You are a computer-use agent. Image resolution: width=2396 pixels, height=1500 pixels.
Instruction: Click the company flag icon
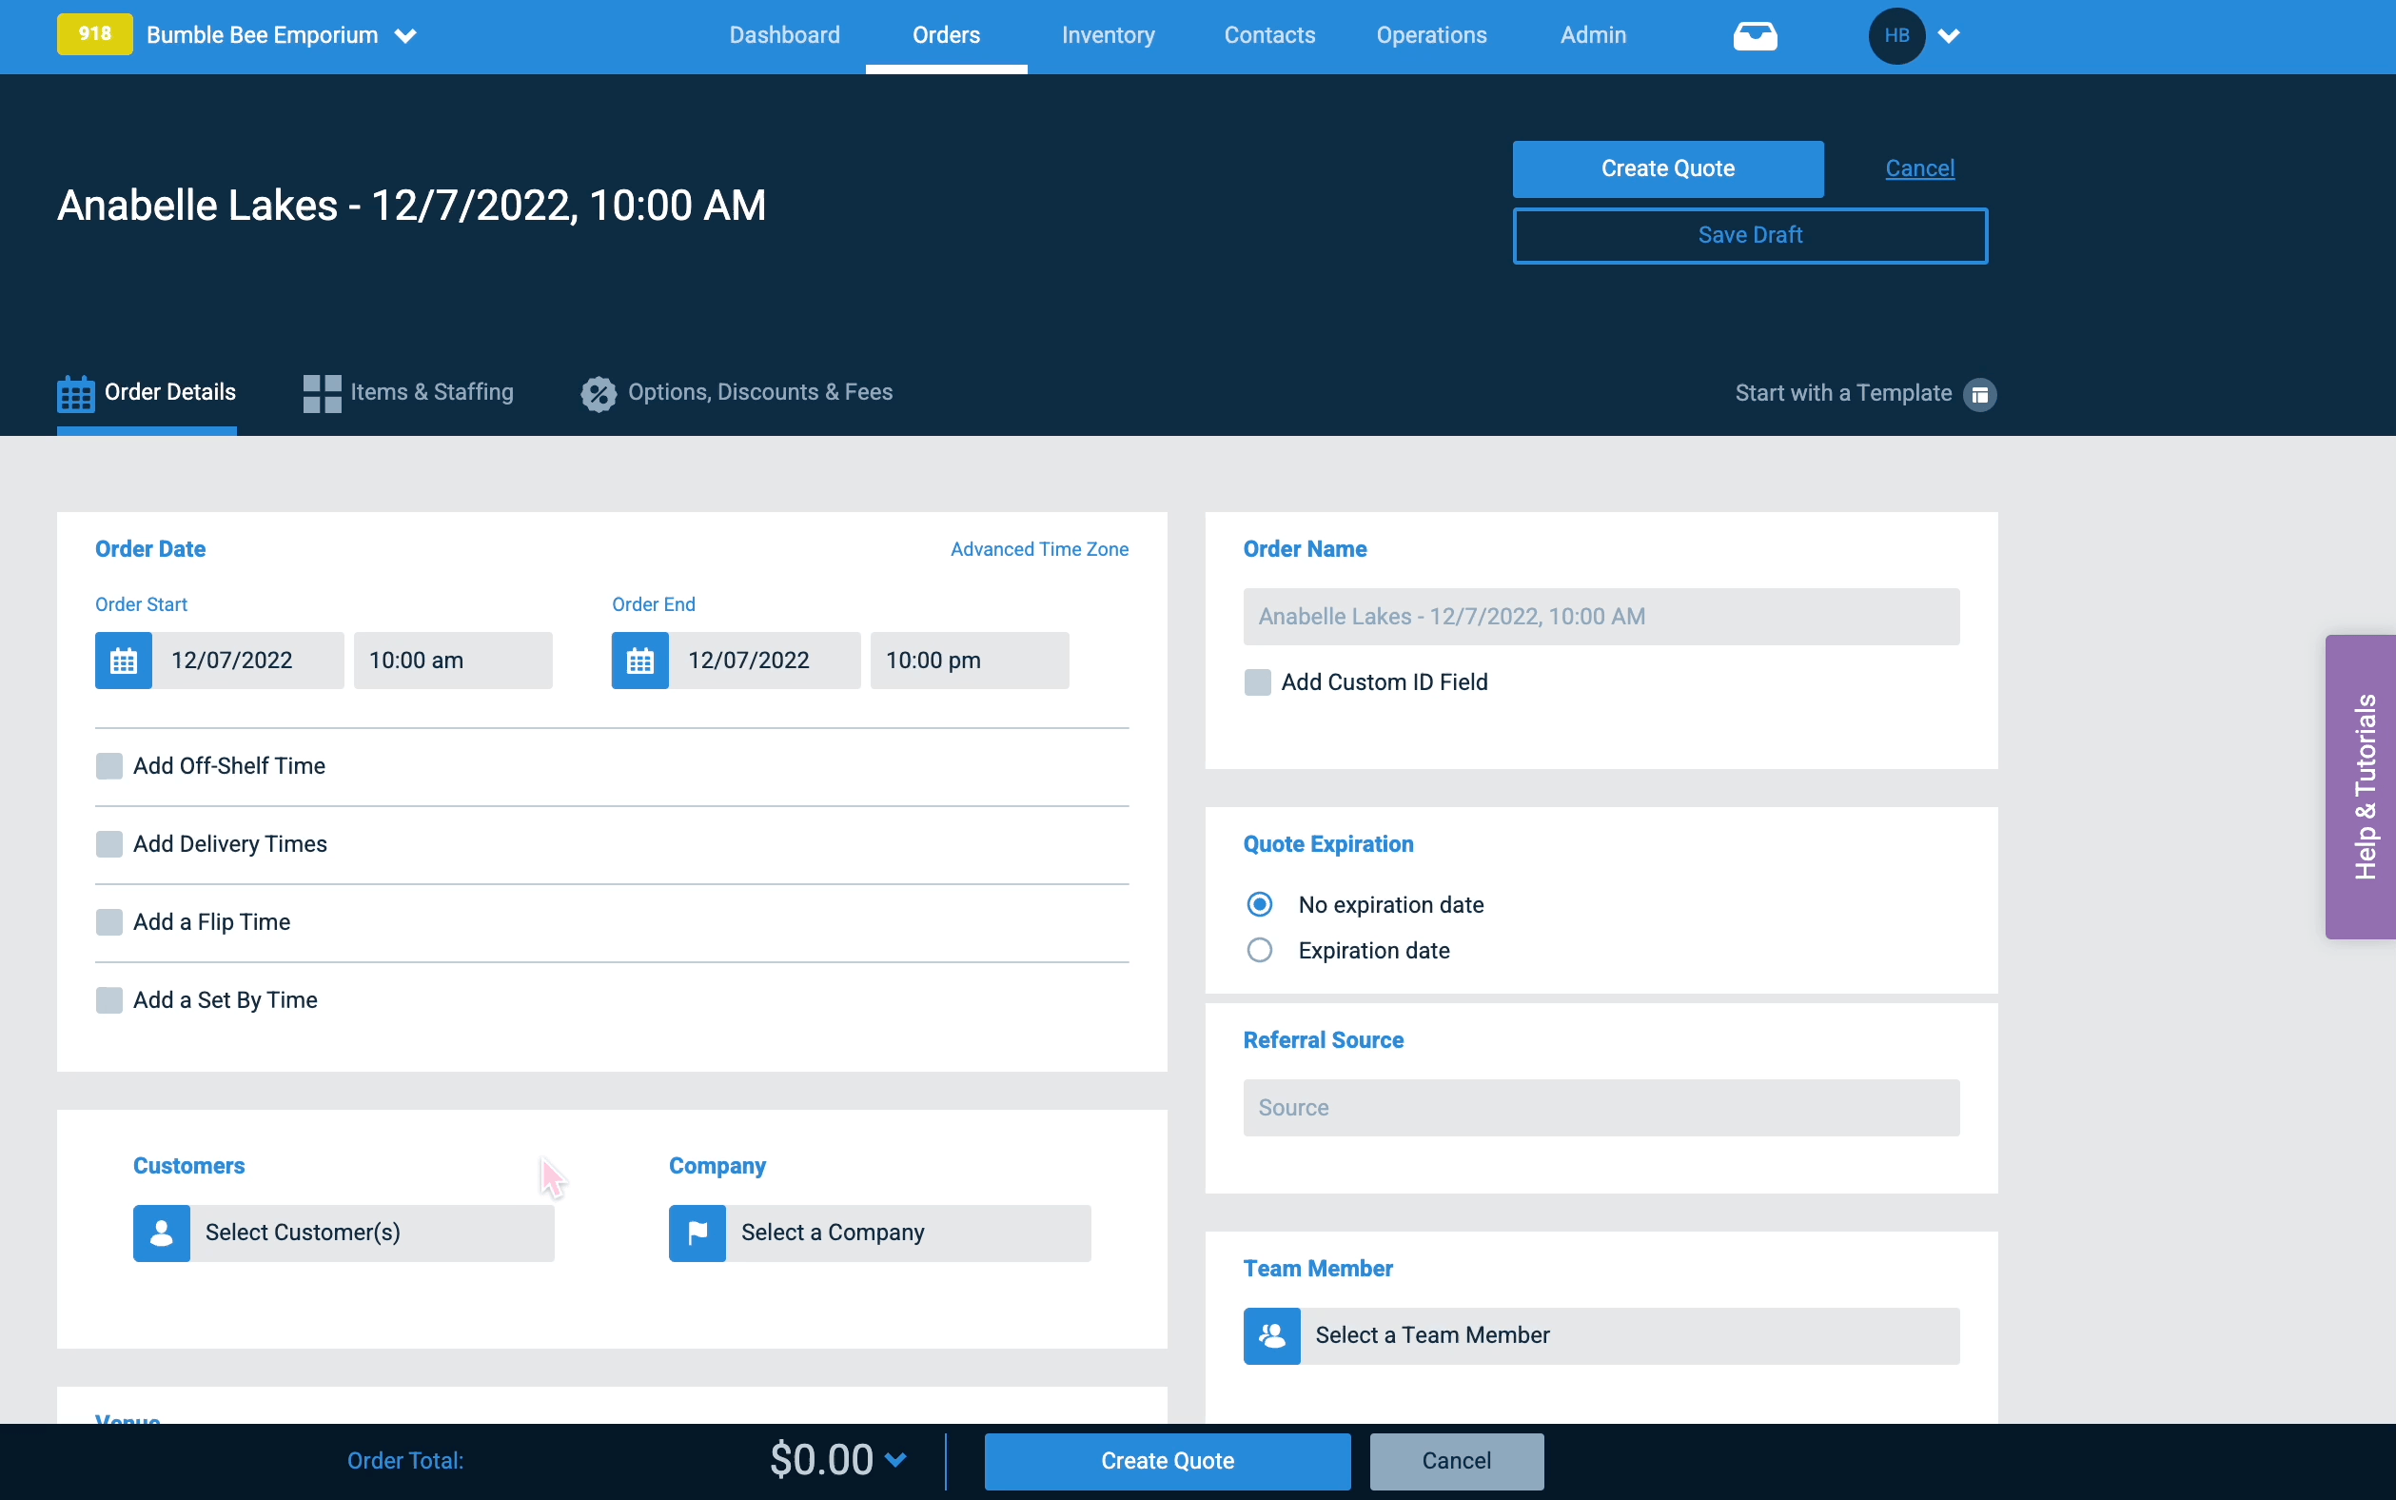(x=697, y=1234)
